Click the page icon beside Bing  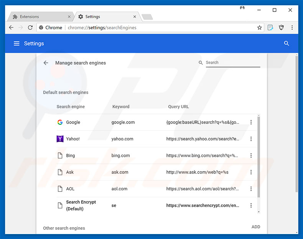(x=60, y=155)
